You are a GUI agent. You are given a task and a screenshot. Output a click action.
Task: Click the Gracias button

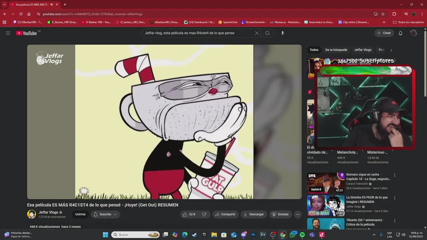click(280, 214)
